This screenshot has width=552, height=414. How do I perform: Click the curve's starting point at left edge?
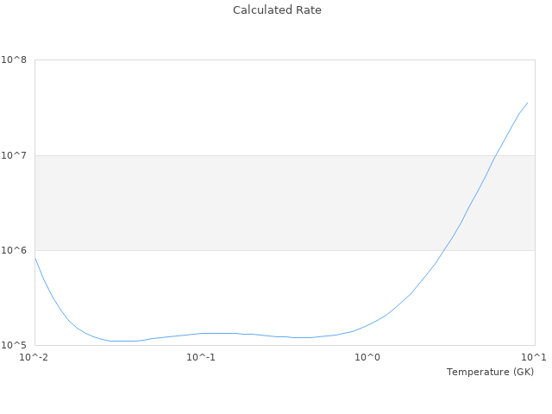(35, 257)
